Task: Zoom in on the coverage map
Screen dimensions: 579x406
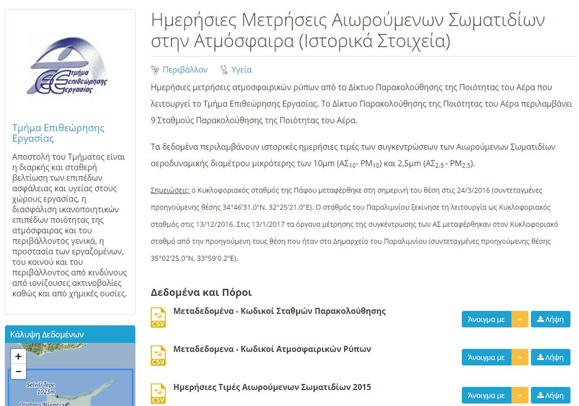Action: [x=19, y=356]
